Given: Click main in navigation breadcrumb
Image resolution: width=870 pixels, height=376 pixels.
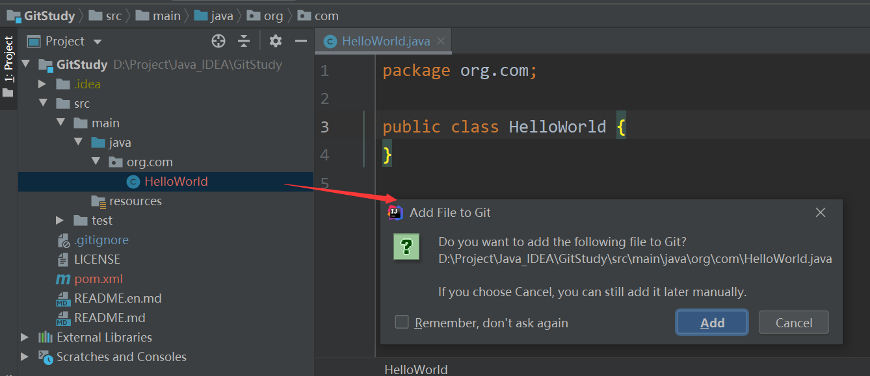Looking at the screenshot, I should coord(167,16).
